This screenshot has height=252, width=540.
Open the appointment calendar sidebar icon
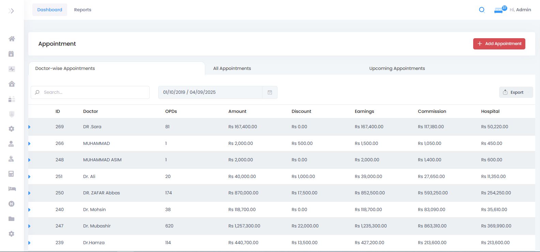[11, 54]
